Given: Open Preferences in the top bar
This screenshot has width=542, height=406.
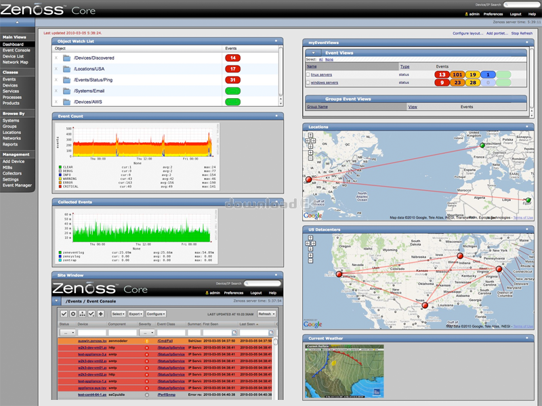Looking at the screenshot, I should [493, 14].
